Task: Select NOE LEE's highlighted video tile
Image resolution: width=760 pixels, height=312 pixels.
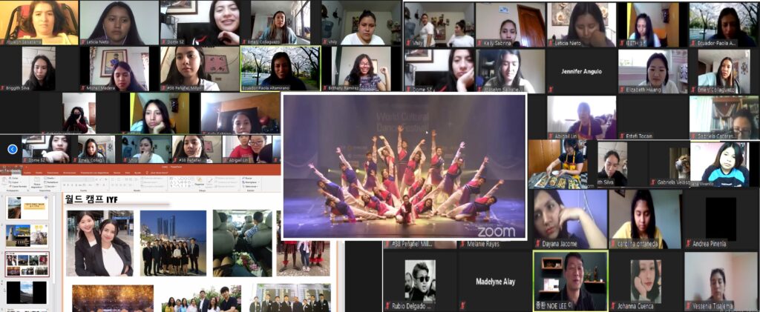Action: (x=570, y=281)
